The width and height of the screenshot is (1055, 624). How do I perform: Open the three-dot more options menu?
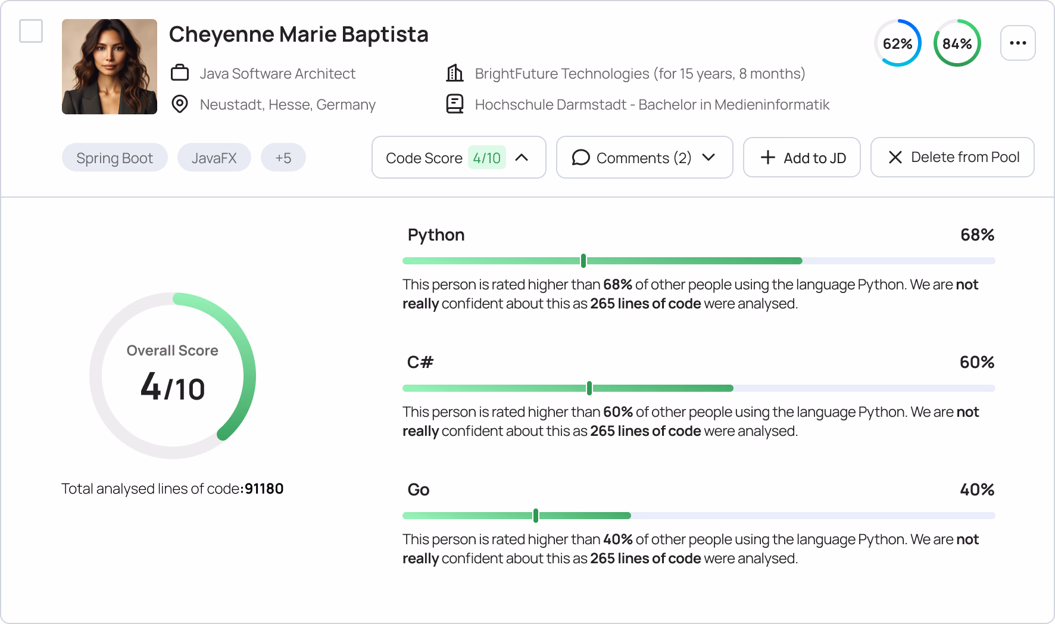(x=1017, y=43)
